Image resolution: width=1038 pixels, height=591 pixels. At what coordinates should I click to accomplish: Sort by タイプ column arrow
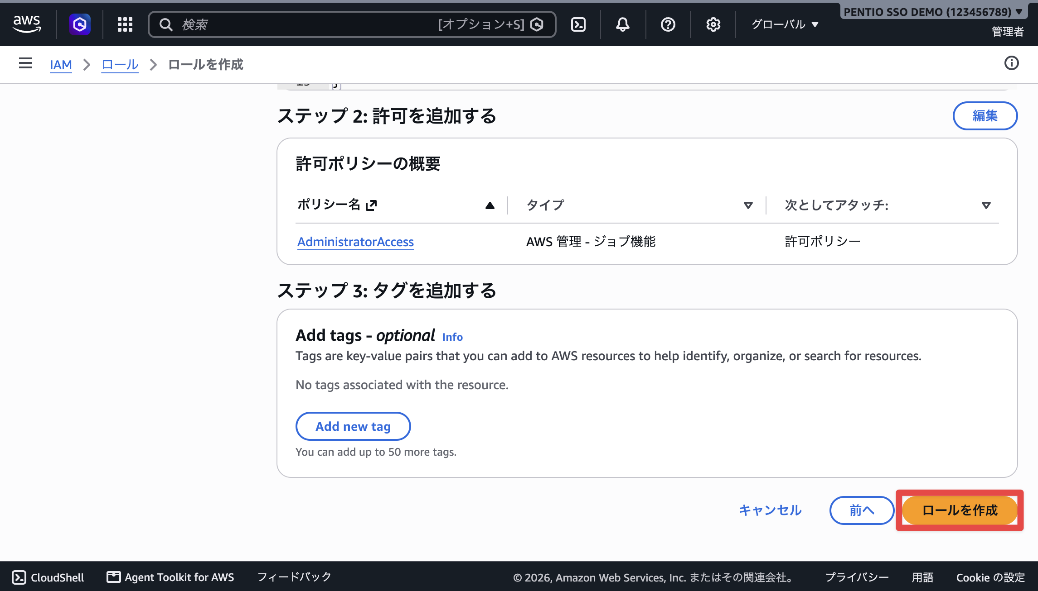748,205
